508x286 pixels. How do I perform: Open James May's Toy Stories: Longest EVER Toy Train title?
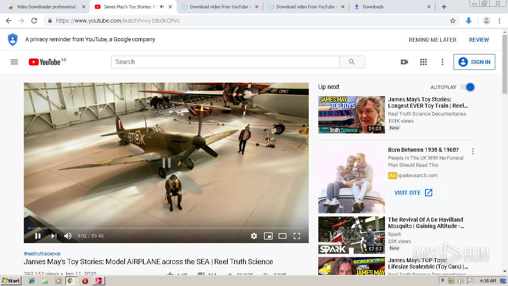click(428, 102)
